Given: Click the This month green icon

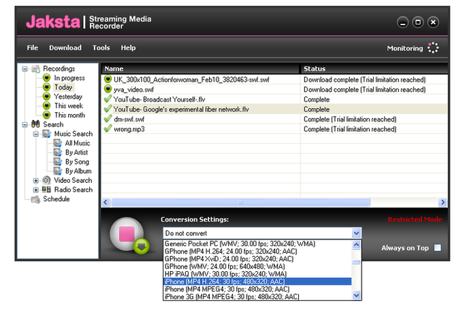Looking at the screenshot, I should click(x=47, y=115).
